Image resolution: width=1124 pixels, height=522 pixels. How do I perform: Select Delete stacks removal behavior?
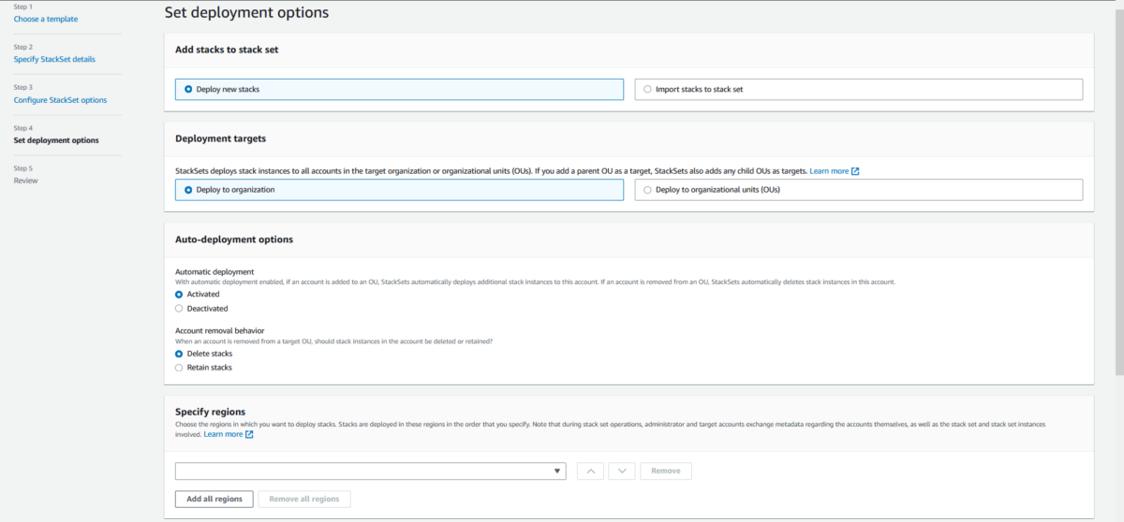tap(204, 354)
